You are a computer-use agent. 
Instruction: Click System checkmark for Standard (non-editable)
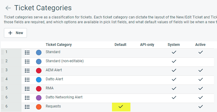[x=174, y=61]
